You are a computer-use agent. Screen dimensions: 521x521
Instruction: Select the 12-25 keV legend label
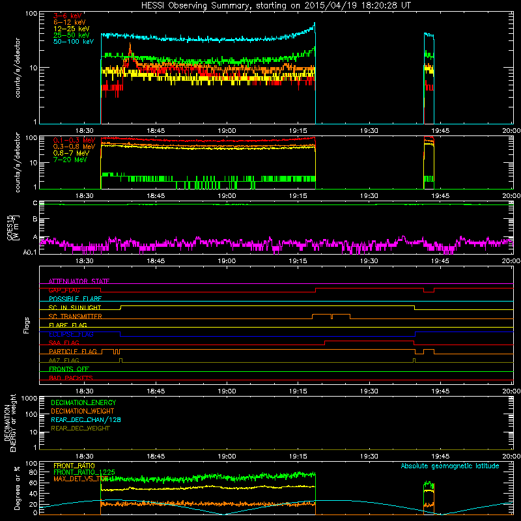(x=71, y=29)
